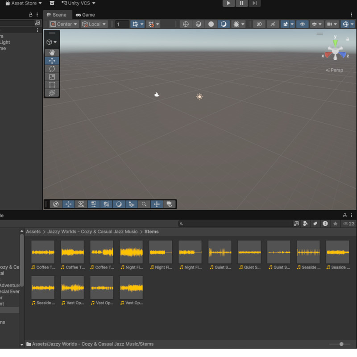Viewport: 357px width, 357px height.
Task: Toggle the Project panel lock
Action: coord(345,215)
